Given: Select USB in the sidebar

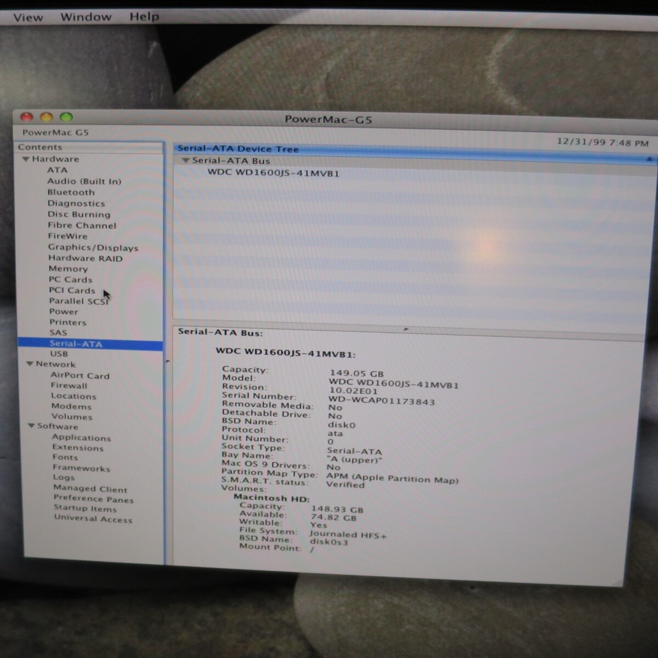Looking at the screenshot, I should (59, 354).
